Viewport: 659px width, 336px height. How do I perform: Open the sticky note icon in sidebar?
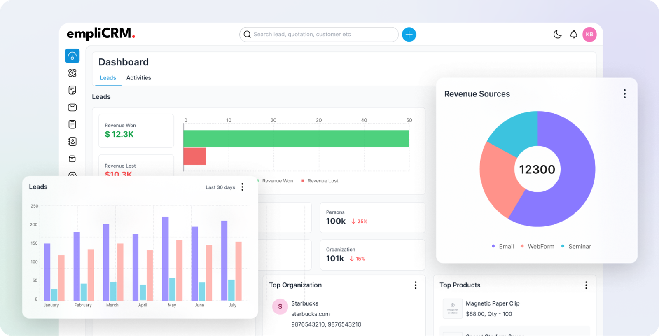(x=72, y=90)
